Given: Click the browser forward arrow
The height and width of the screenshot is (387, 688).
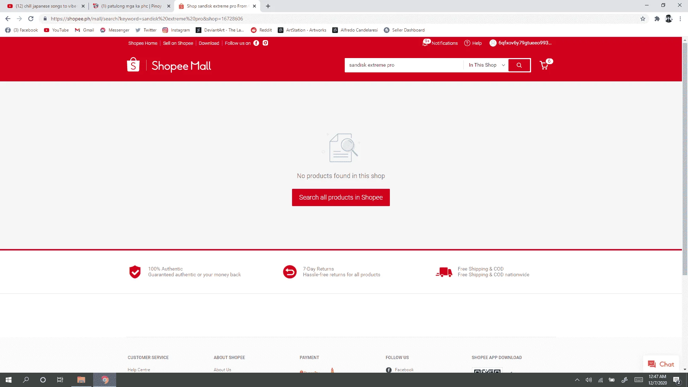Looking at the screenshot, I should pyautogui.click(x=19, y=19).
